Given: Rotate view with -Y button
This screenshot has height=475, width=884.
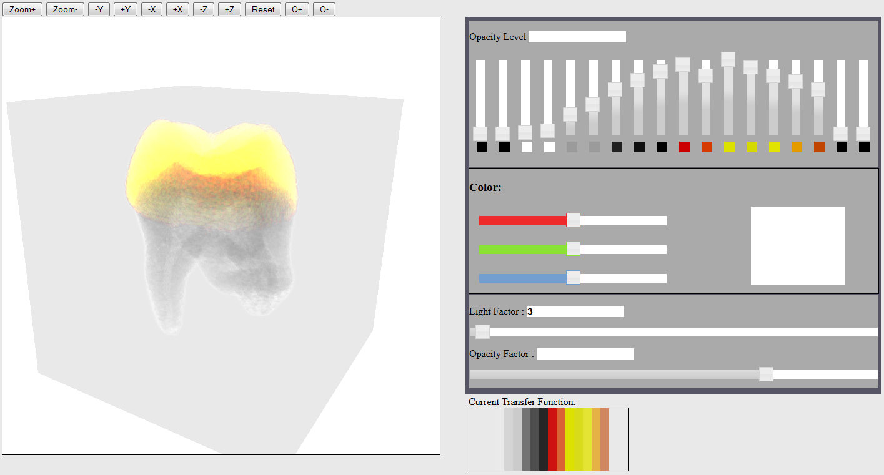Looking at the screenshot, I should pos(99,9).
